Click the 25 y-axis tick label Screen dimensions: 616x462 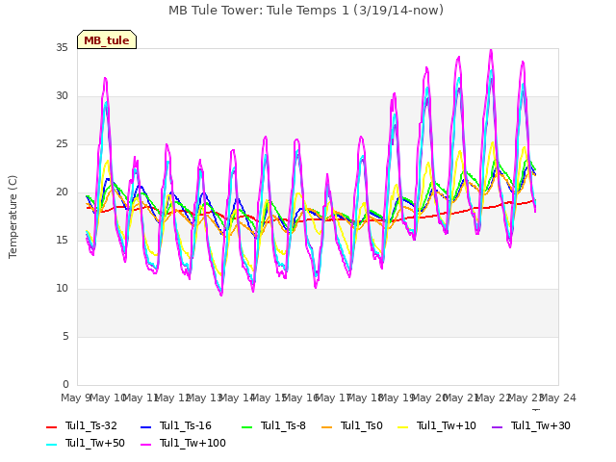[x=62, y=144]
